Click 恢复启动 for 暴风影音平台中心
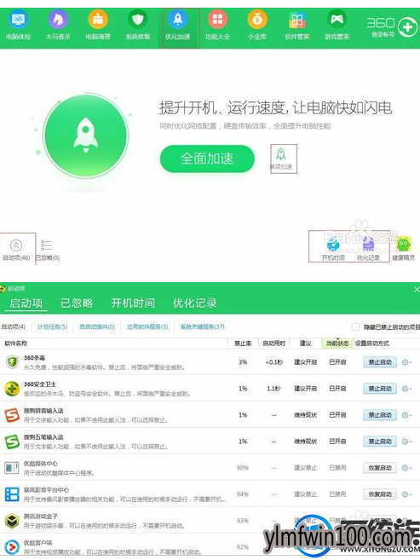Viewport: 420px width, 560px height. [x=380, y=494]
